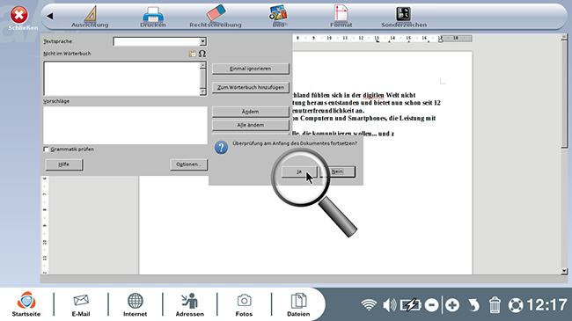572x321 pixels.
Task: Open the Dateien files app
Action: (x=298, y=304)
